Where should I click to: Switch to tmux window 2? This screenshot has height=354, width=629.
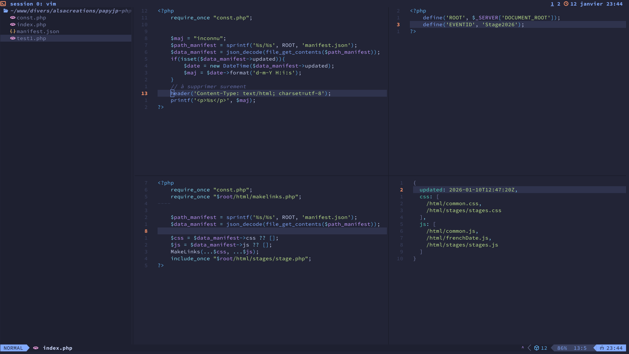point(559,4)
